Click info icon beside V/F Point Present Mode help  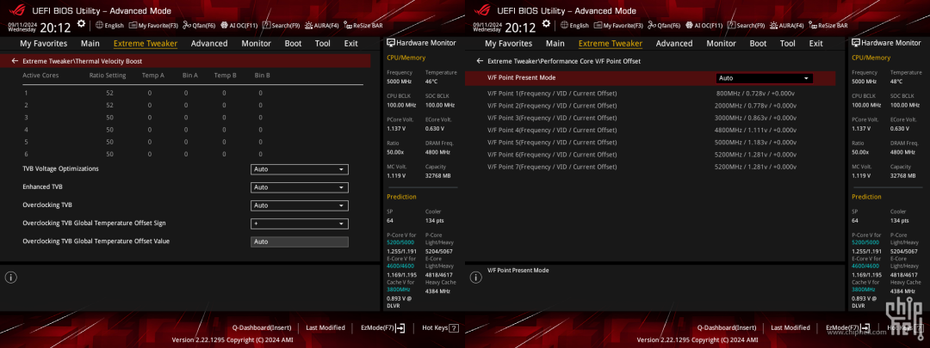[x=476, y=277]
